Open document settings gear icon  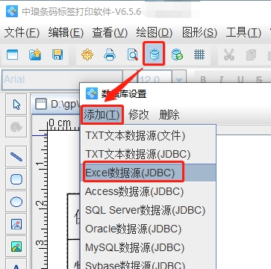87,55
